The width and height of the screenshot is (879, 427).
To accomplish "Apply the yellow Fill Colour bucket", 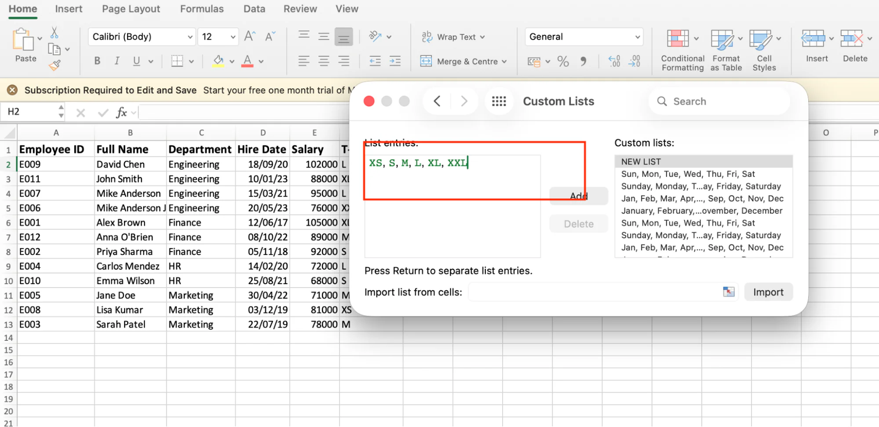I will click(x=218, y=61).
